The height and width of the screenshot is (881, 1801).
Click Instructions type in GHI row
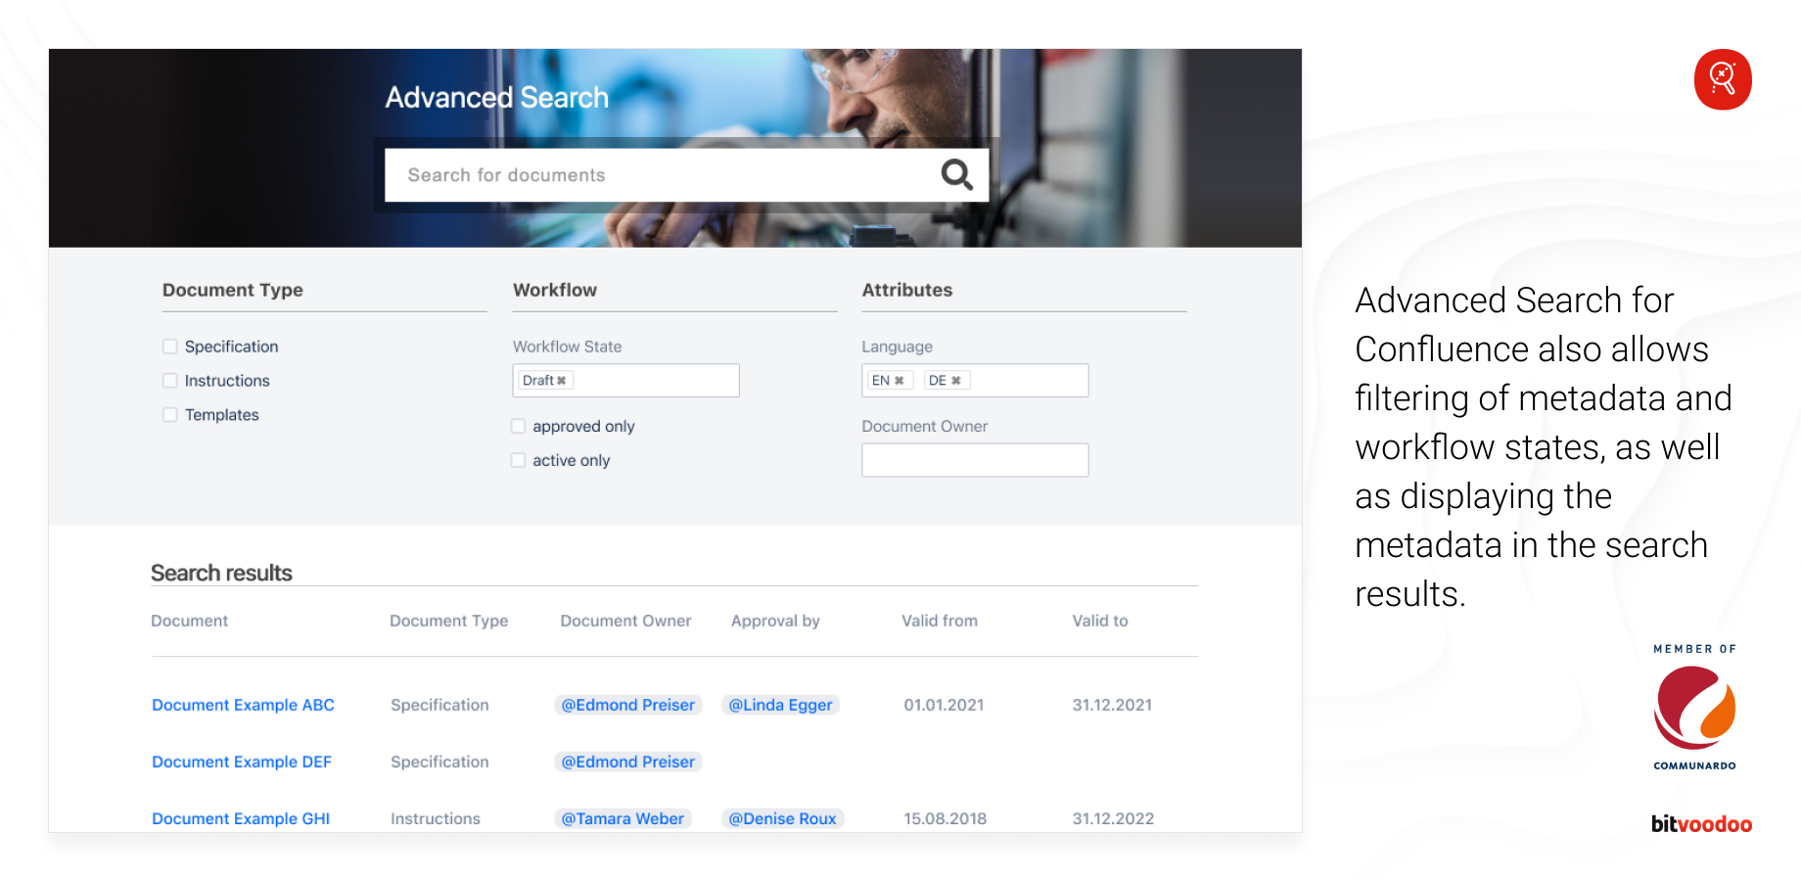click(x=436, y=818)
